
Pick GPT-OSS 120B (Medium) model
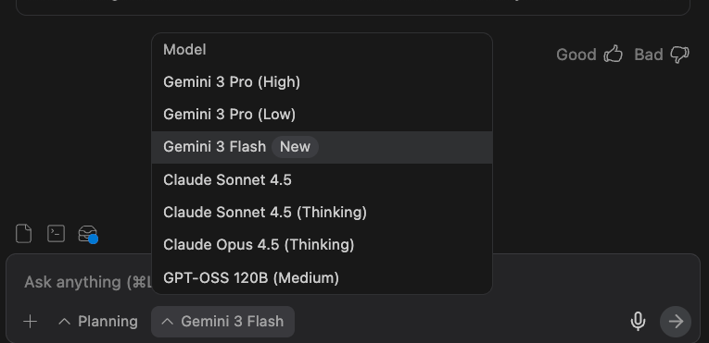(322, 278)
